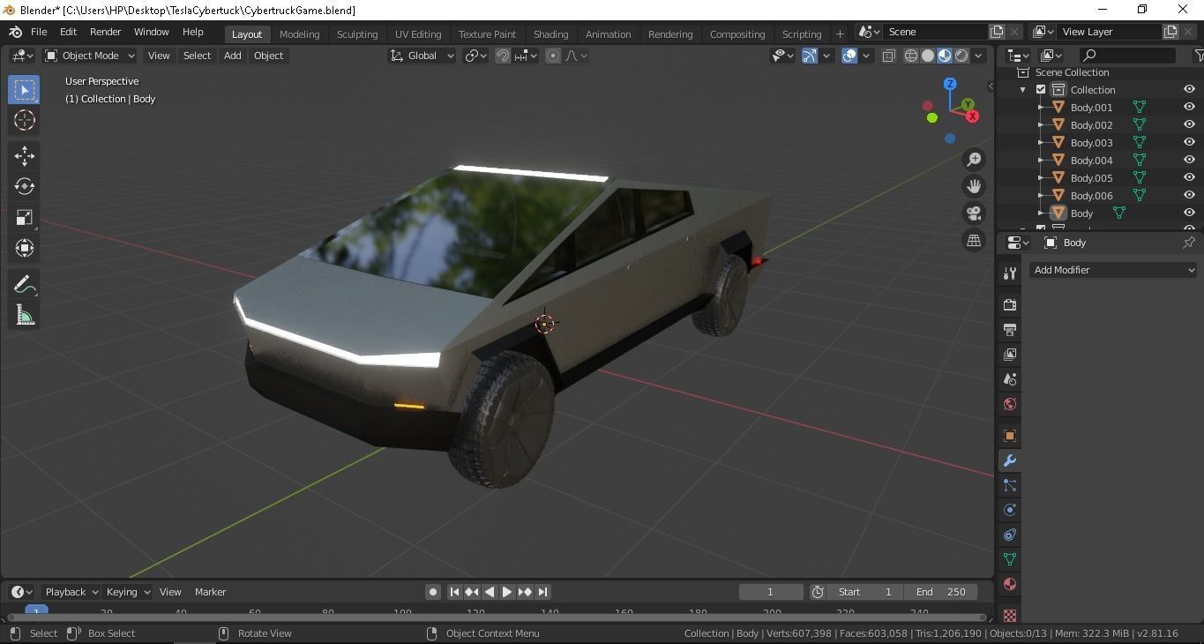Open the Playback dropdown in timeline
The image size is (1204, 644).
pos(71,592)
